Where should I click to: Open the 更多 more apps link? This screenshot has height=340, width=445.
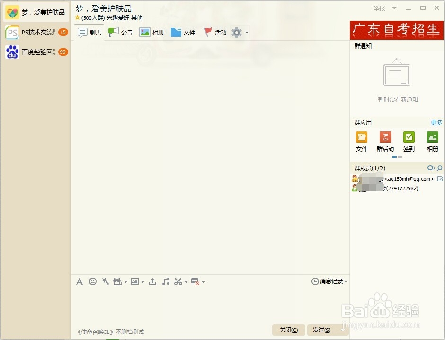pos(436,122)
